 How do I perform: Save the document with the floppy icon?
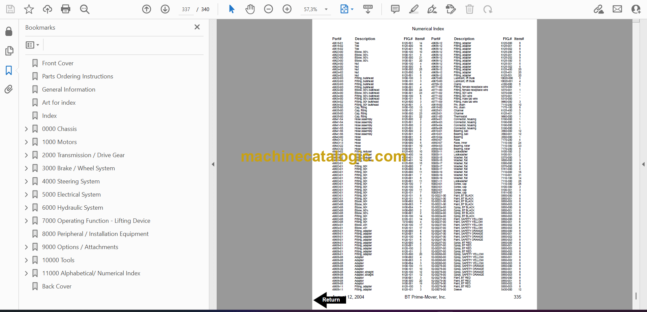click(10, 9)
